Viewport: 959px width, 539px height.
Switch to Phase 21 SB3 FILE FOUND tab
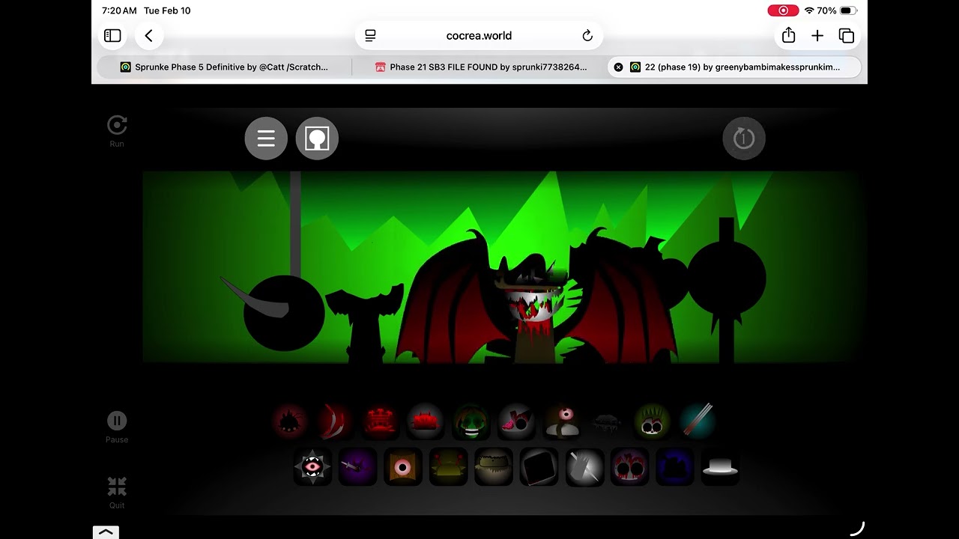coord(480,67)
